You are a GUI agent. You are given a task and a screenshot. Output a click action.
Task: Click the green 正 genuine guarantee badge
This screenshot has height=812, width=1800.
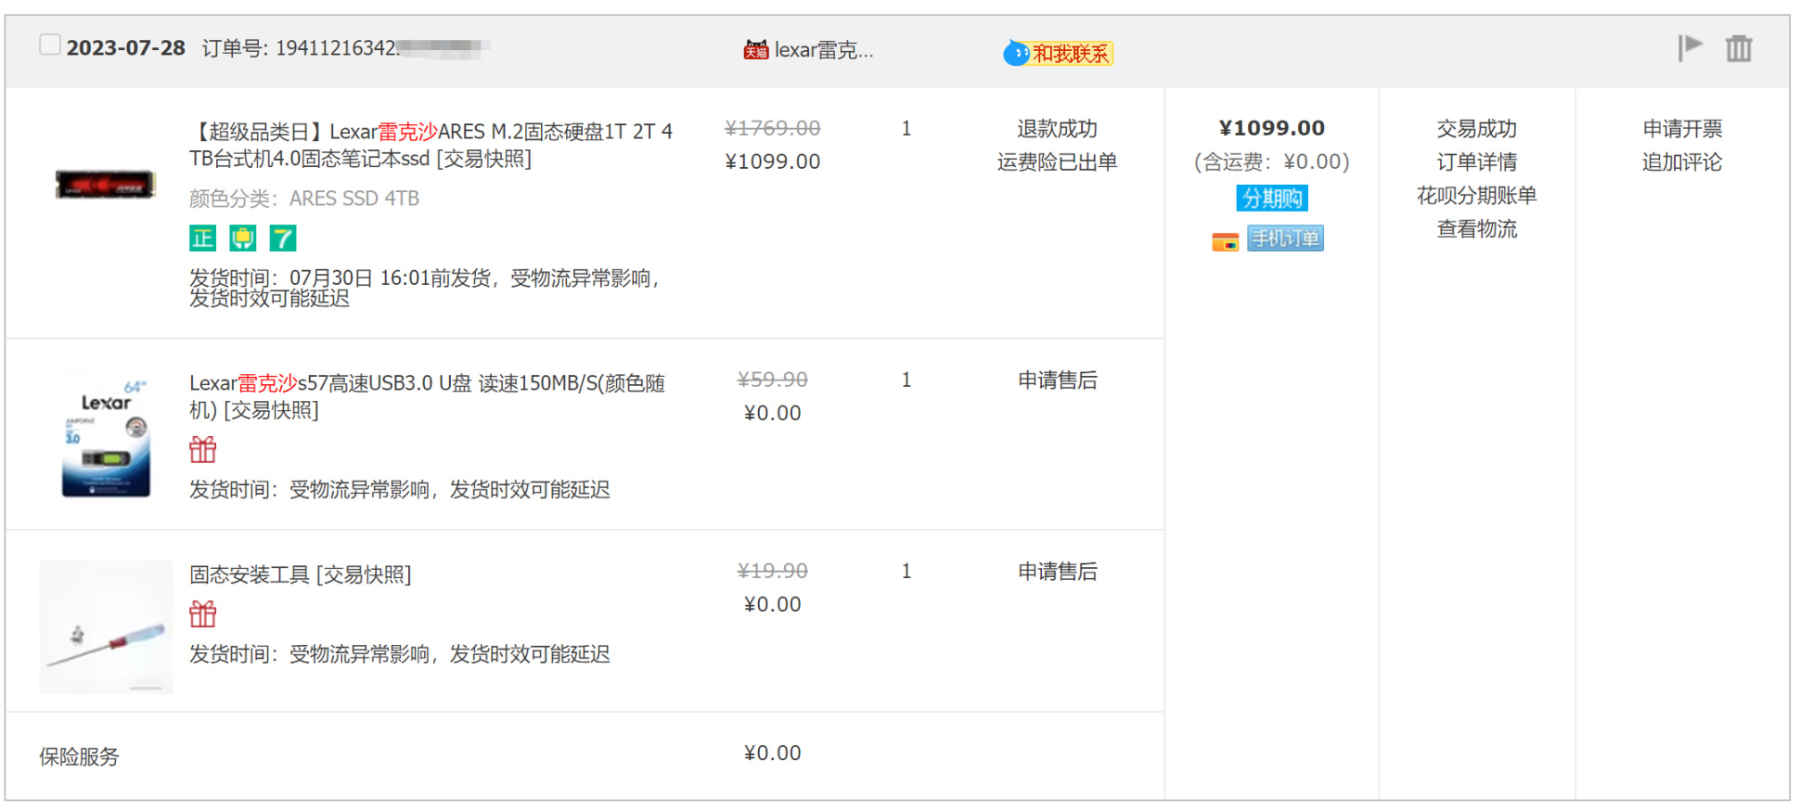click(x=202, y=238)
